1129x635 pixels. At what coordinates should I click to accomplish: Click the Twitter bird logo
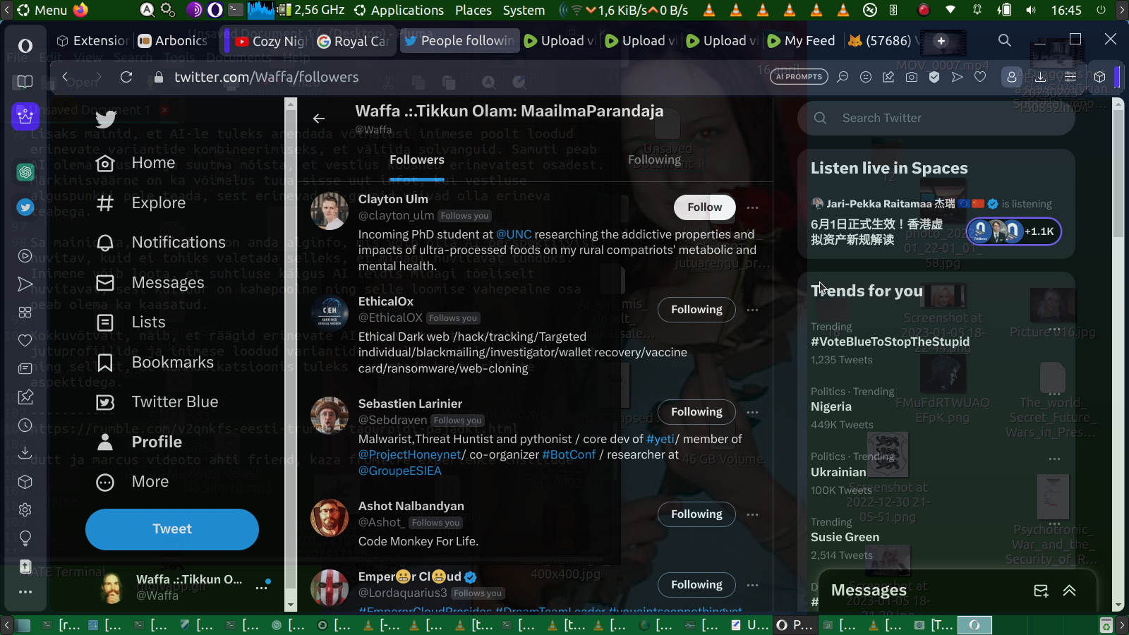coord(106,119)
